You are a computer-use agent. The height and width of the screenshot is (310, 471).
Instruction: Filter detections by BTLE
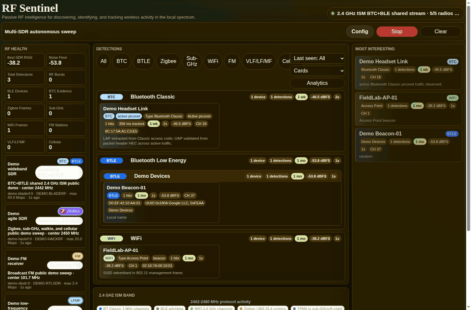(x=144, y=61)
